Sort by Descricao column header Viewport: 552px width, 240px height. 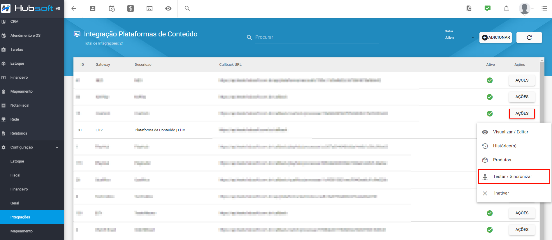pos(143,65)
